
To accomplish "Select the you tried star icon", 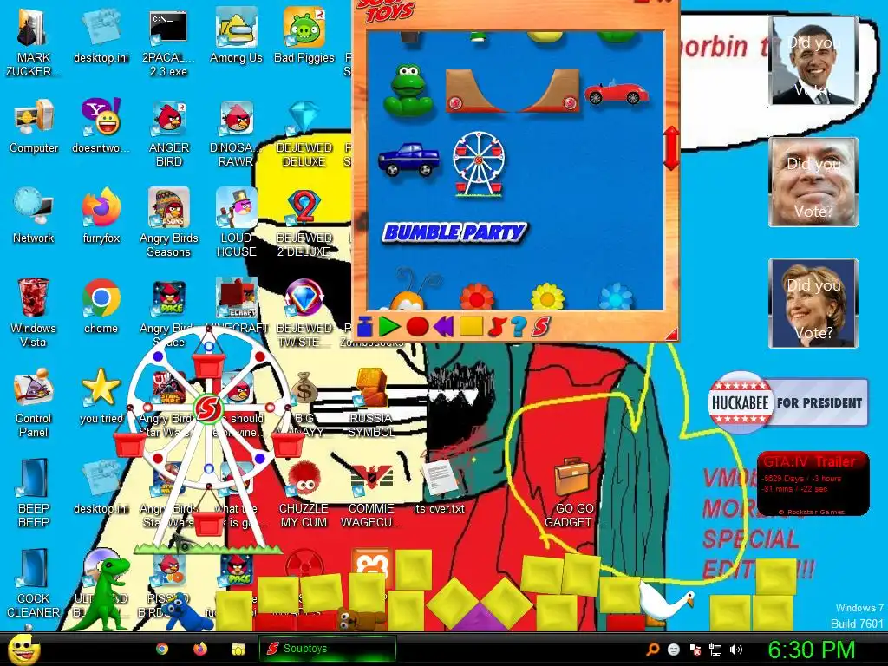I will tap(101, 395).
